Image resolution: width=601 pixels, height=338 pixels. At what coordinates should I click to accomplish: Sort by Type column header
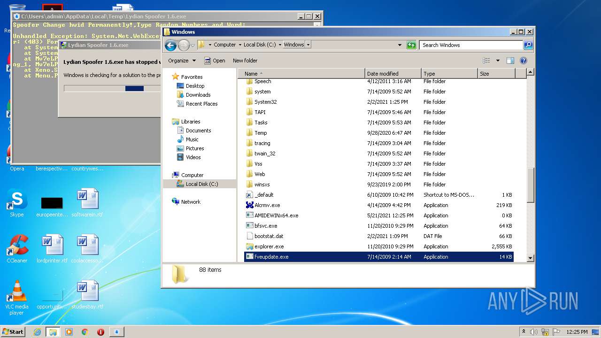click(449, 74)
